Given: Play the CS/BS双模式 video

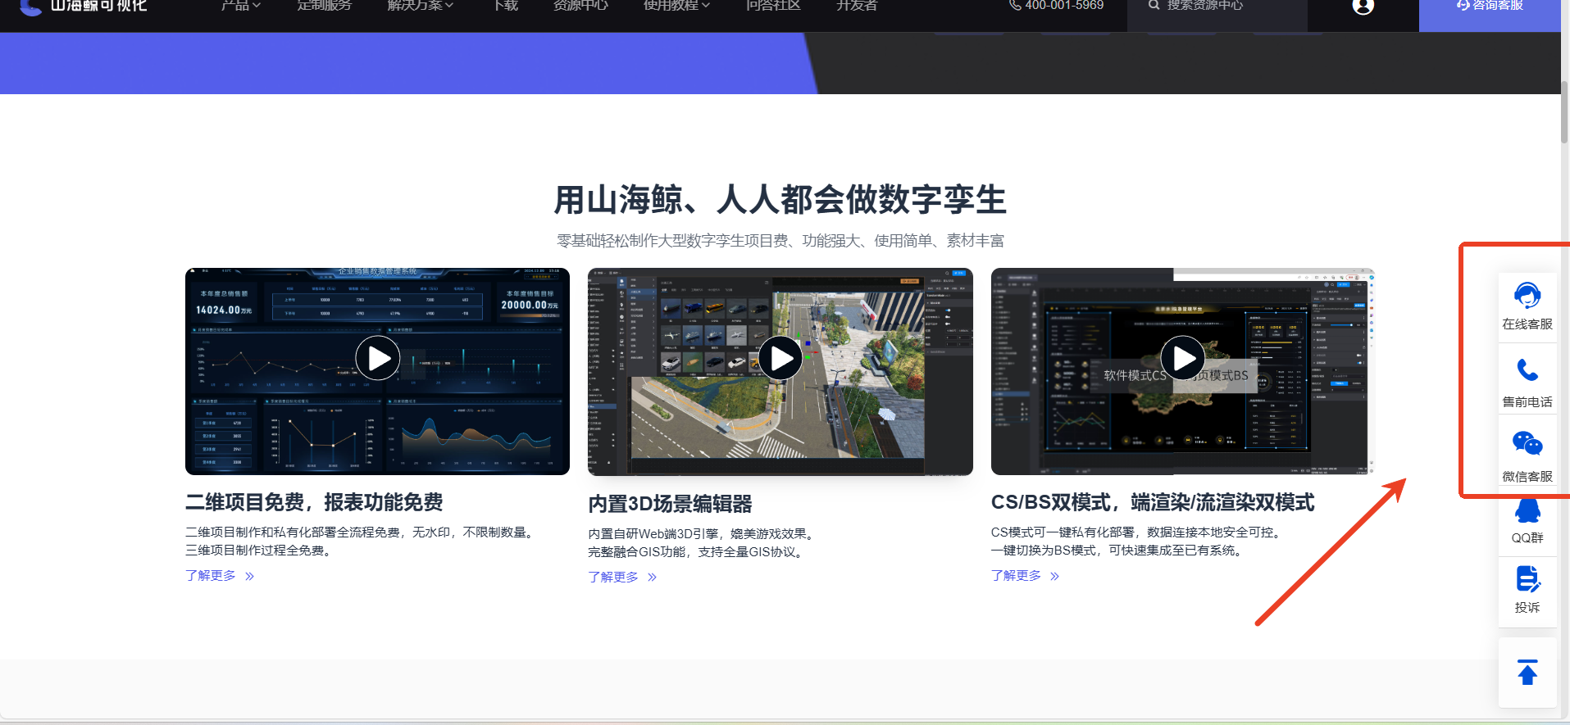Looking at the screenshot, I should [1183, 358].
